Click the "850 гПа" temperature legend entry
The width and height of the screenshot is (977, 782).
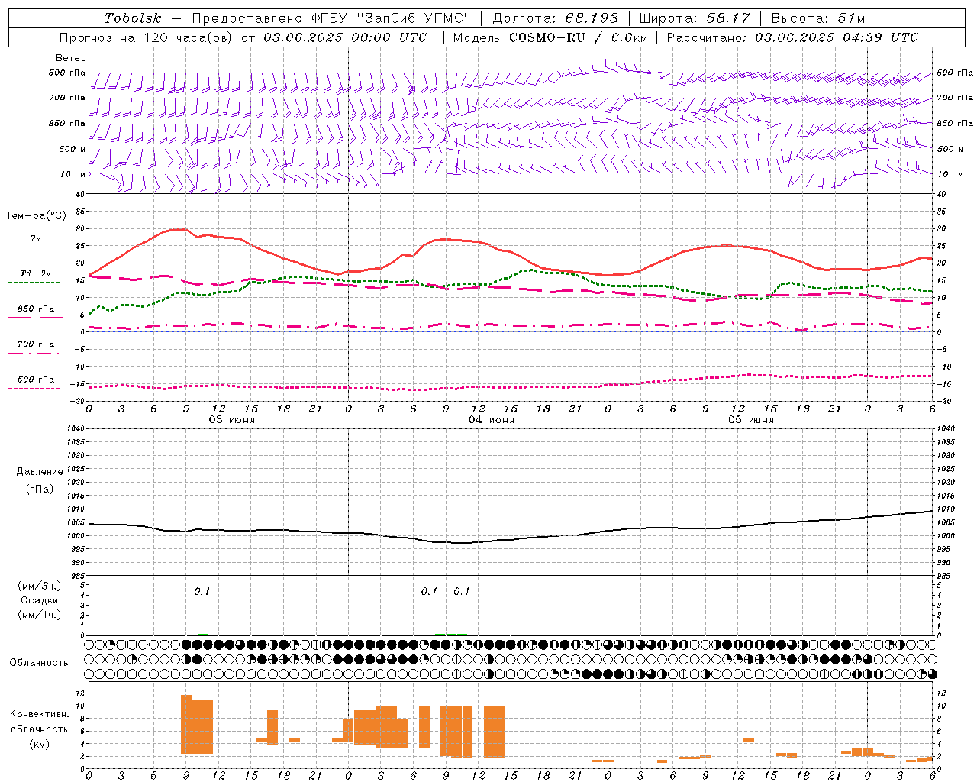(35, 309)
